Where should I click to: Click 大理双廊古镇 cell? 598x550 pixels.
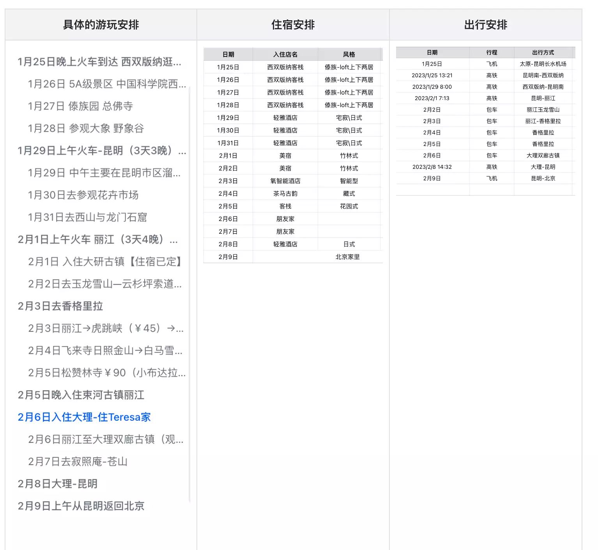(543, 155)
